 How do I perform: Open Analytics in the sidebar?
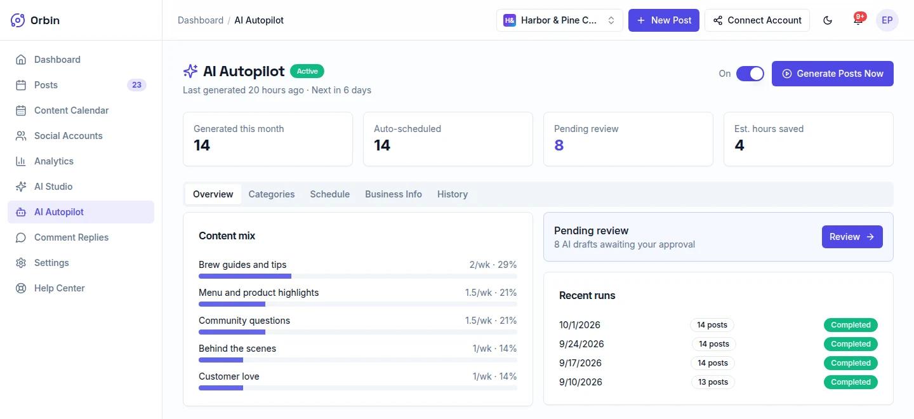tap(81, 161)
